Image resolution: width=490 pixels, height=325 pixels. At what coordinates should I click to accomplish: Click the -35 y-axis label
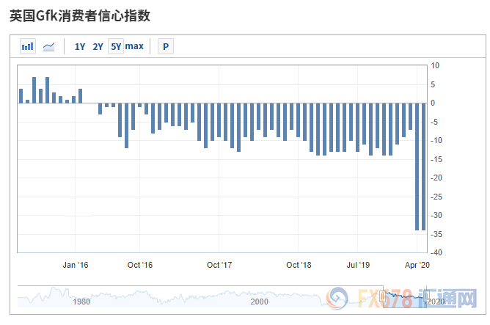(x=434, y=234)
